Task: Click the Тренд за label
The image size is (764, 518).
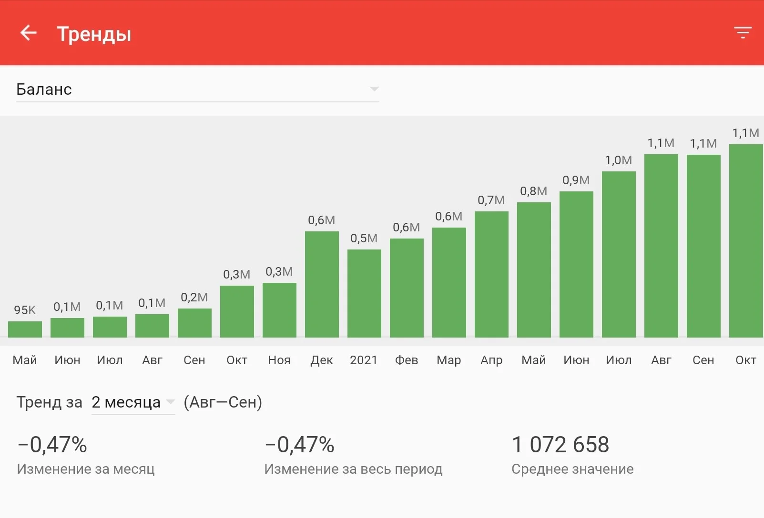Action: coord(50,402)
